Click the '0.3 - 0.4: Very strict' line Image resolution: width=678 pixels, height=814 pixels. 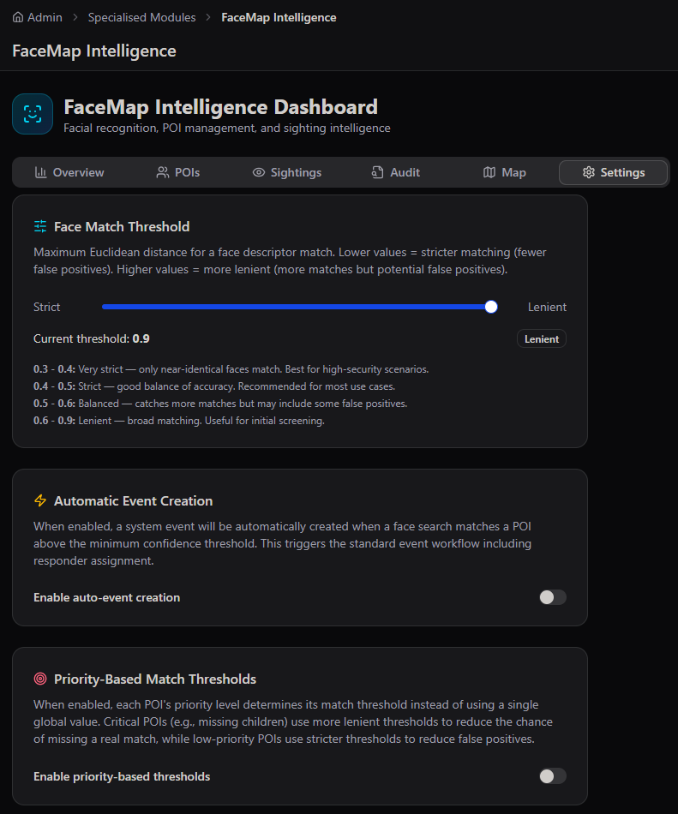pos(231,369)
